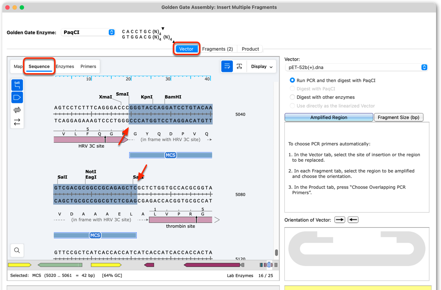
Task: Open the Primers view tab
Action: click(88, 66)
